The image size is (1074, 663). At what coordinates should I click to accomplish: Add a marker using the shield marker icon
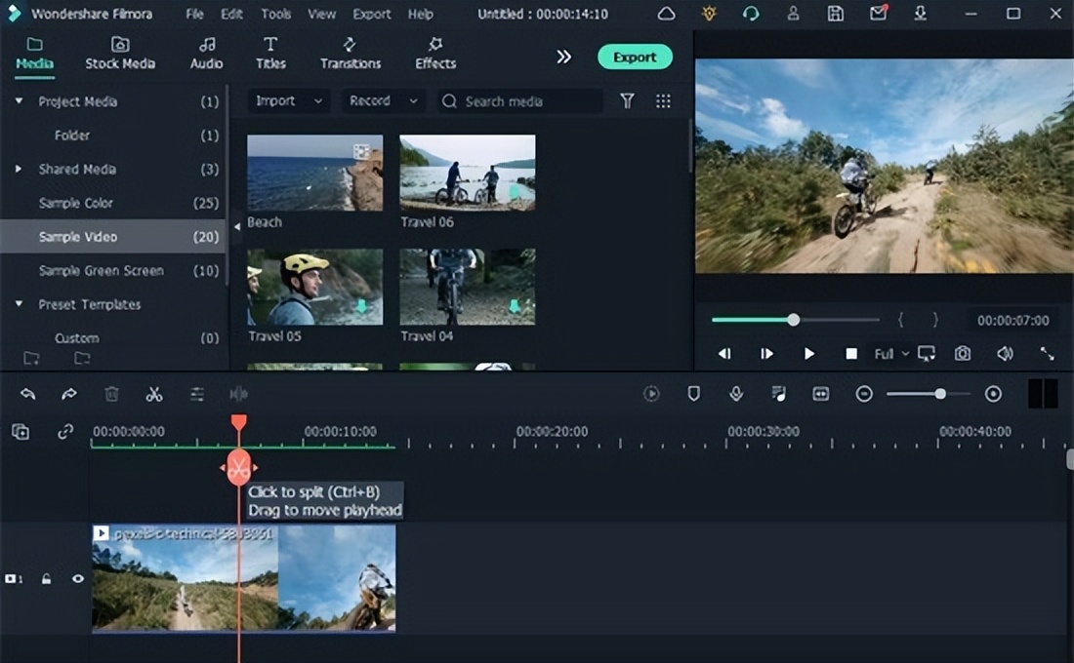click(x=694, y=394)
